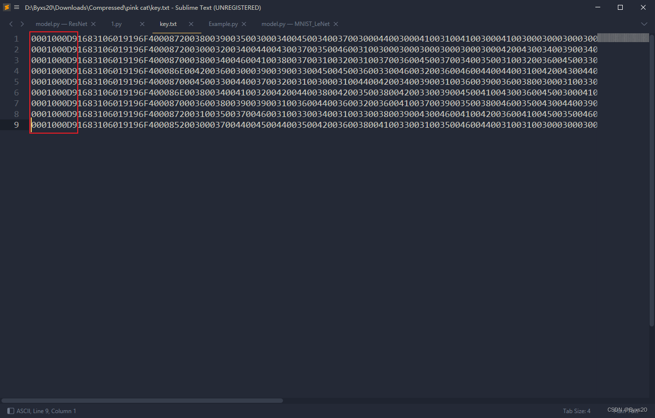Click line number 6 in gutter

click(16, 93)
